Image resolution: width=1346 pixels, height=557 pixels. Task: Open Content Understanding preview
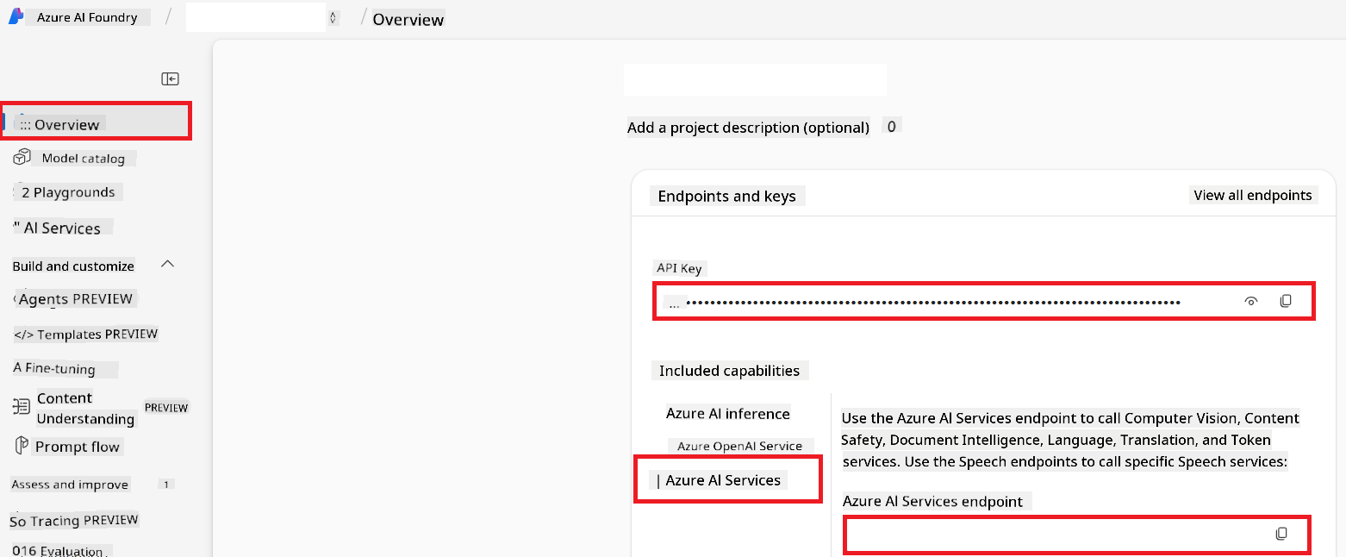click(x=85, y=409)
